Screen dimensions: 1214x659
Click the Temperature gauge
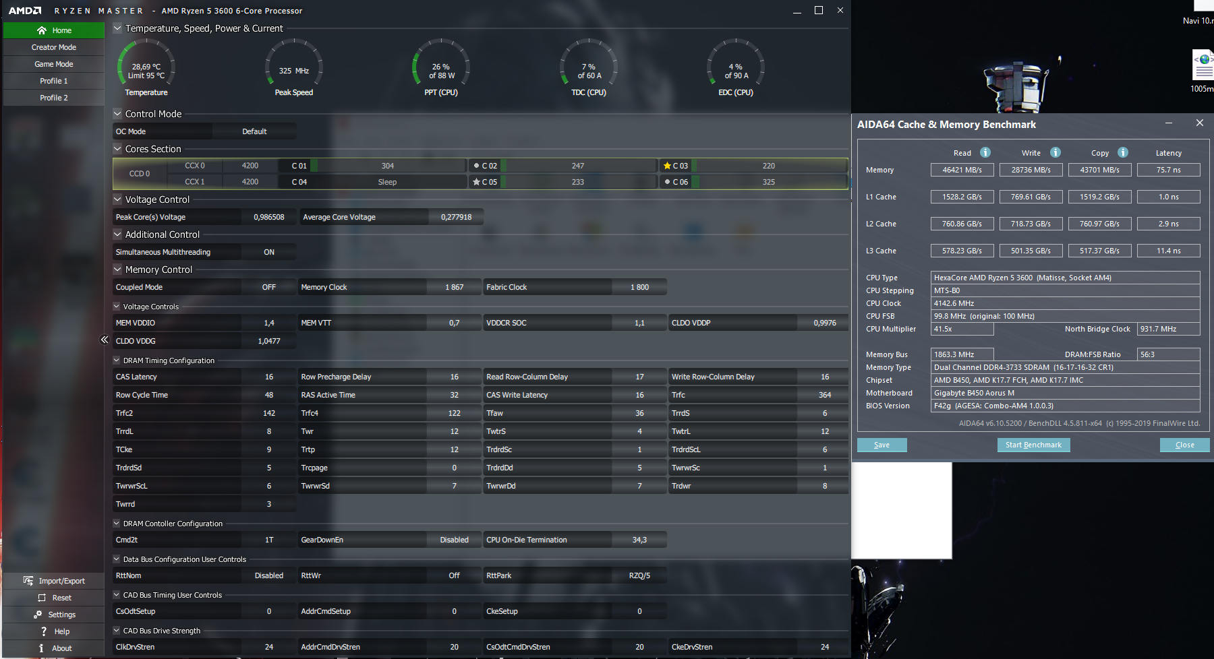pyautogui.click(x=146, y=68)
